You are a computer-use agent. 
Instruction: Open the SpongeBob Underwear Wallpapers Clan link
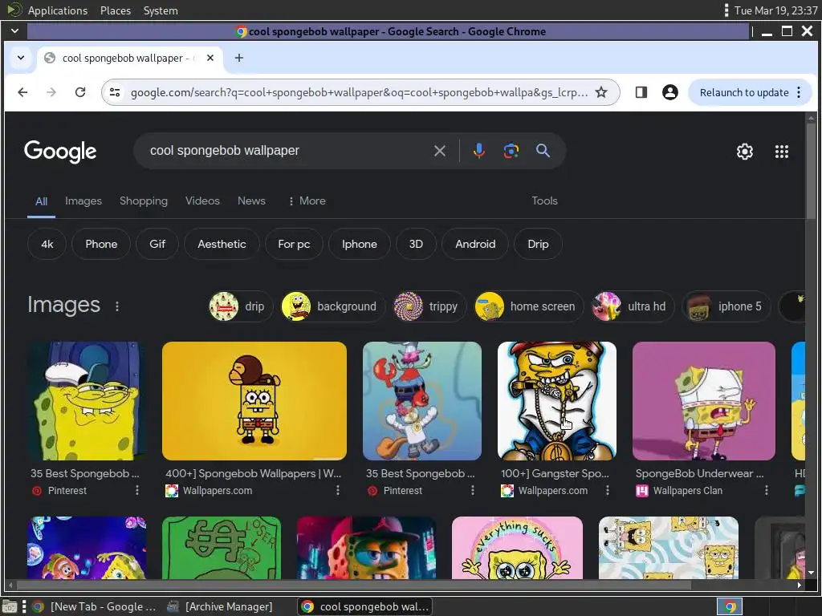700,473
